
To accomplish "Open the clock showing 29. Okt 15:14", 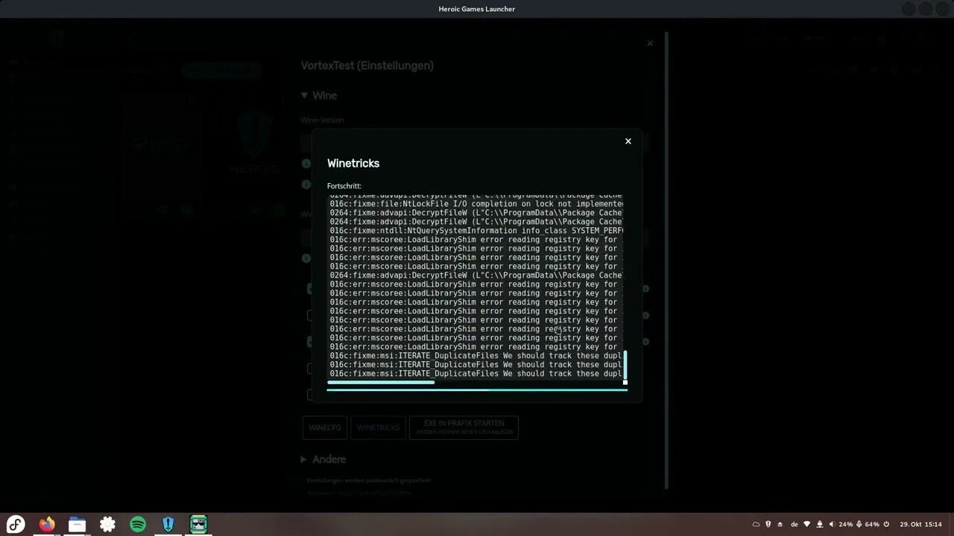I will point(920,524).
